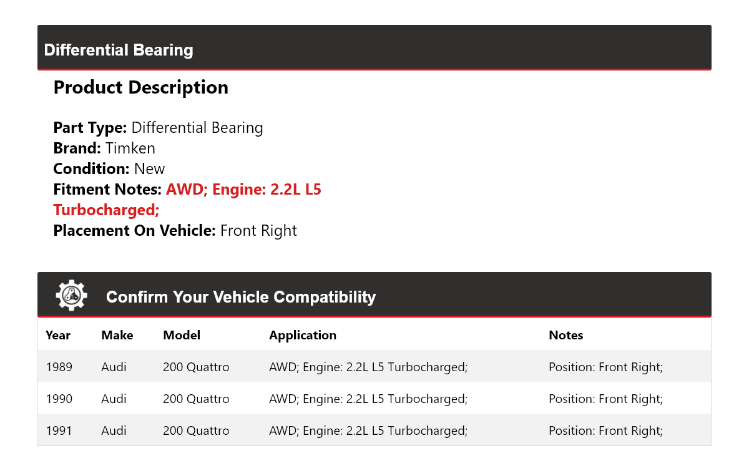The image size is (749, 471).
Task: Click the Notes column header
Action: tap(565, 335)
